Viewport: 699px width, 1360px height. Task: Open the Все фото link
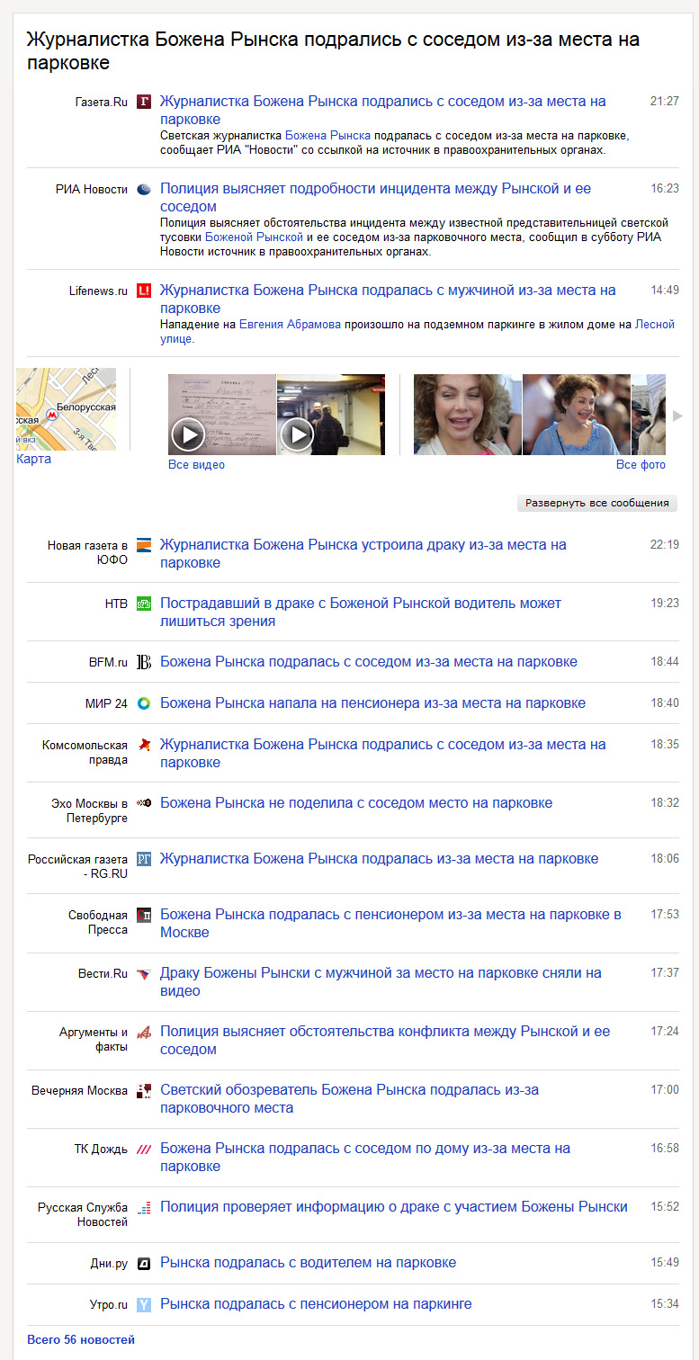click(641, 465)
